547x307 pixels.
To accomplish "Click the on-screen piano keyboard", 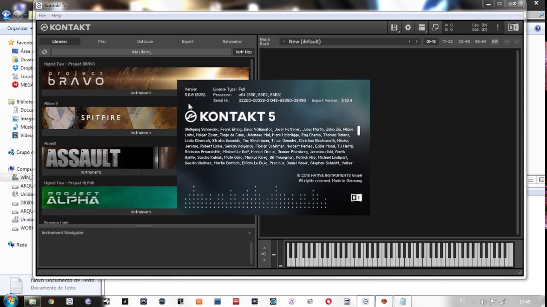I will pyautogui.click(x=400, y=255).
